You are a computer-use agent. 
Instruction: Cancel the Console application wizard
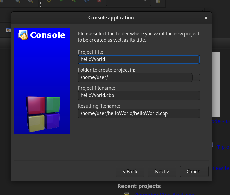click(194, 172)
